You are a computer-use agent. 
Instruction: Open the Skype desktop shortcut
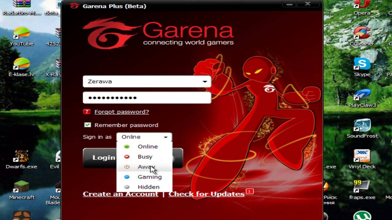(x=362, y=65)
